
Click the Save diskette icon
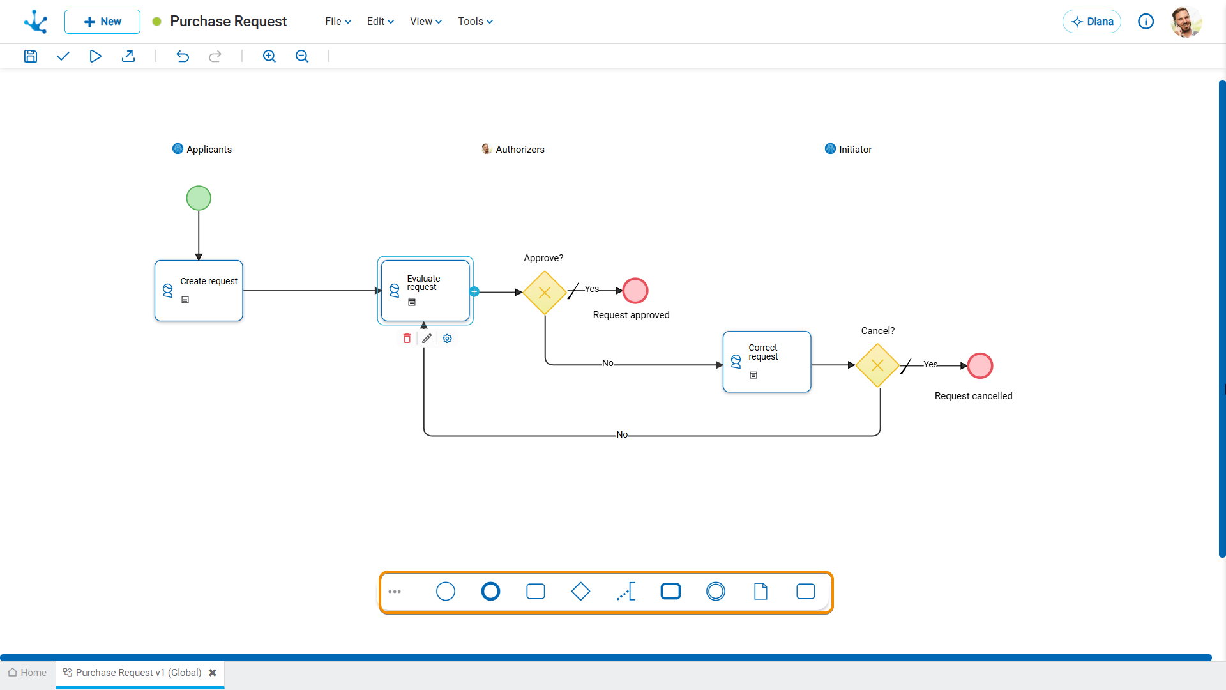click(x=31, y=56)
